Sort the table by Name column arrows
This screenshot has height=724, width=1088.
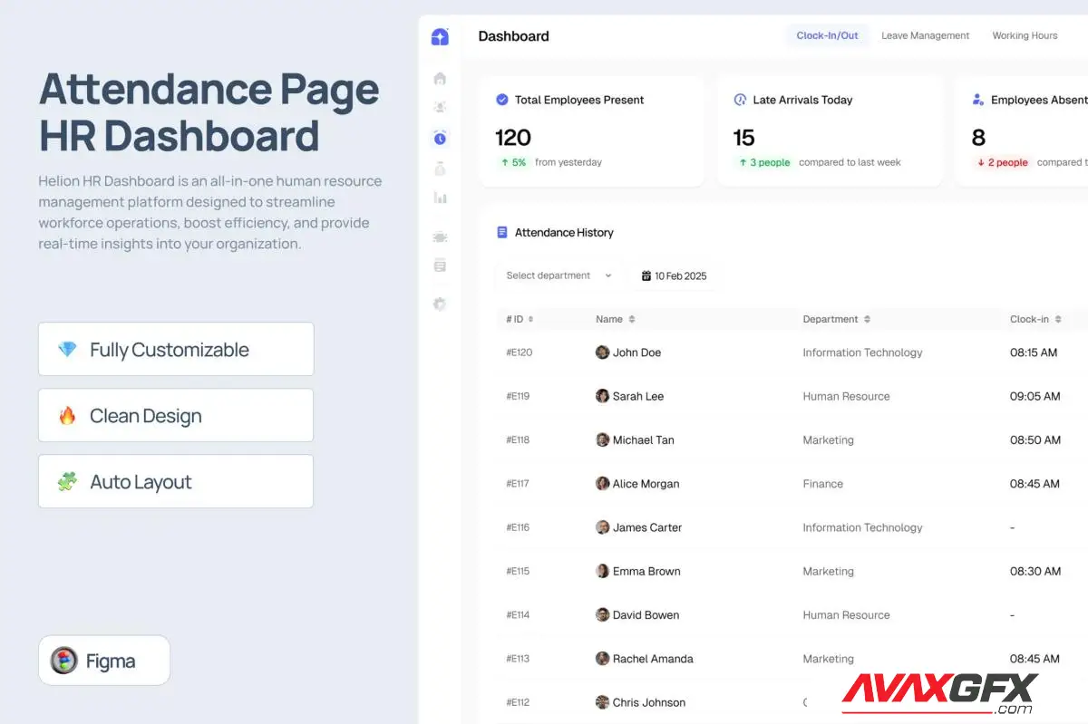tap(632, 319)
